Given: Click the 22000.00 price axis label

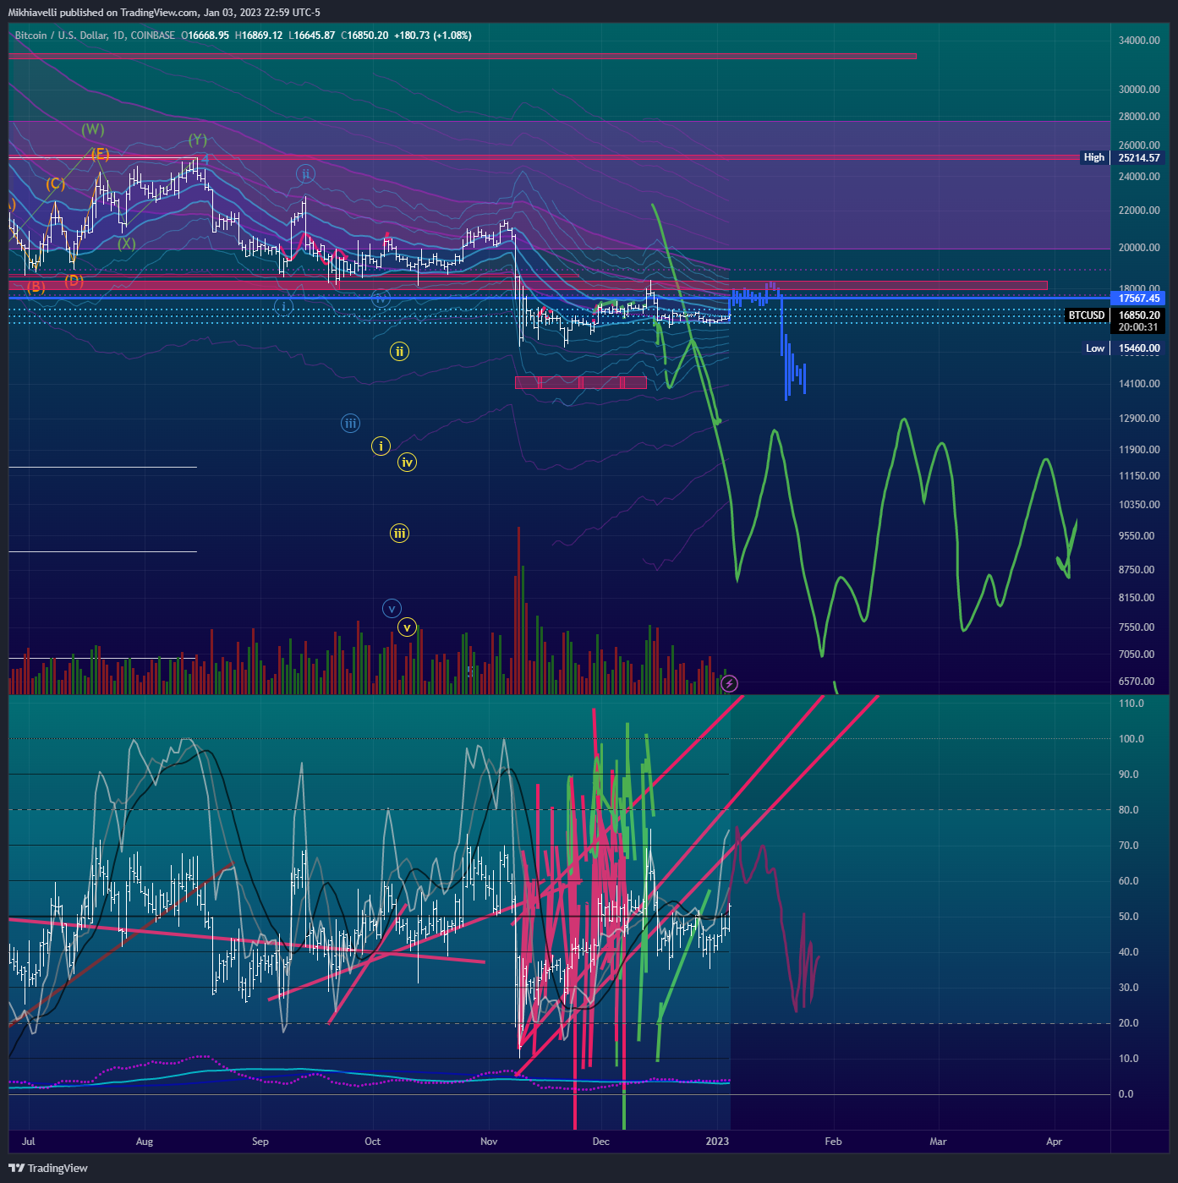Looking at the screenshot, I should (x=1139, y=211).
